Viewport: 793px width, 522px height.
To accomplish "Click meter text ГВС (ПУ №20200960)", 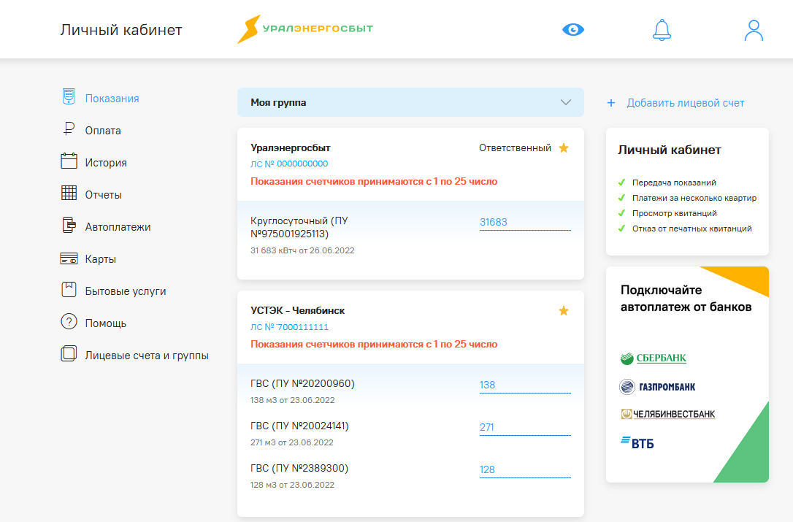I will (302, 383).
